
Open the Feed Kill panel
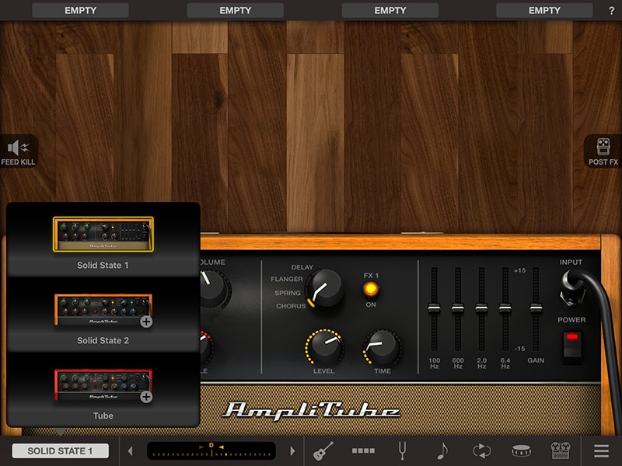coord(18,151)
